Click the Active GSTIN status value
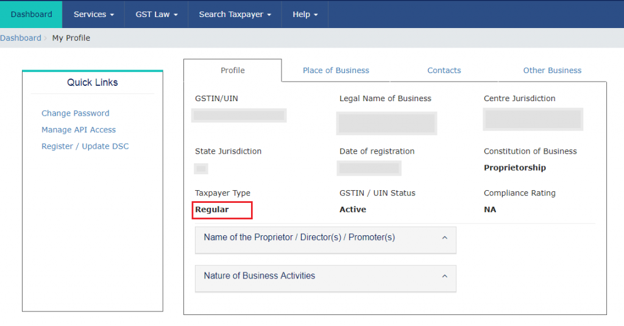624x326 pixels. 353,210
